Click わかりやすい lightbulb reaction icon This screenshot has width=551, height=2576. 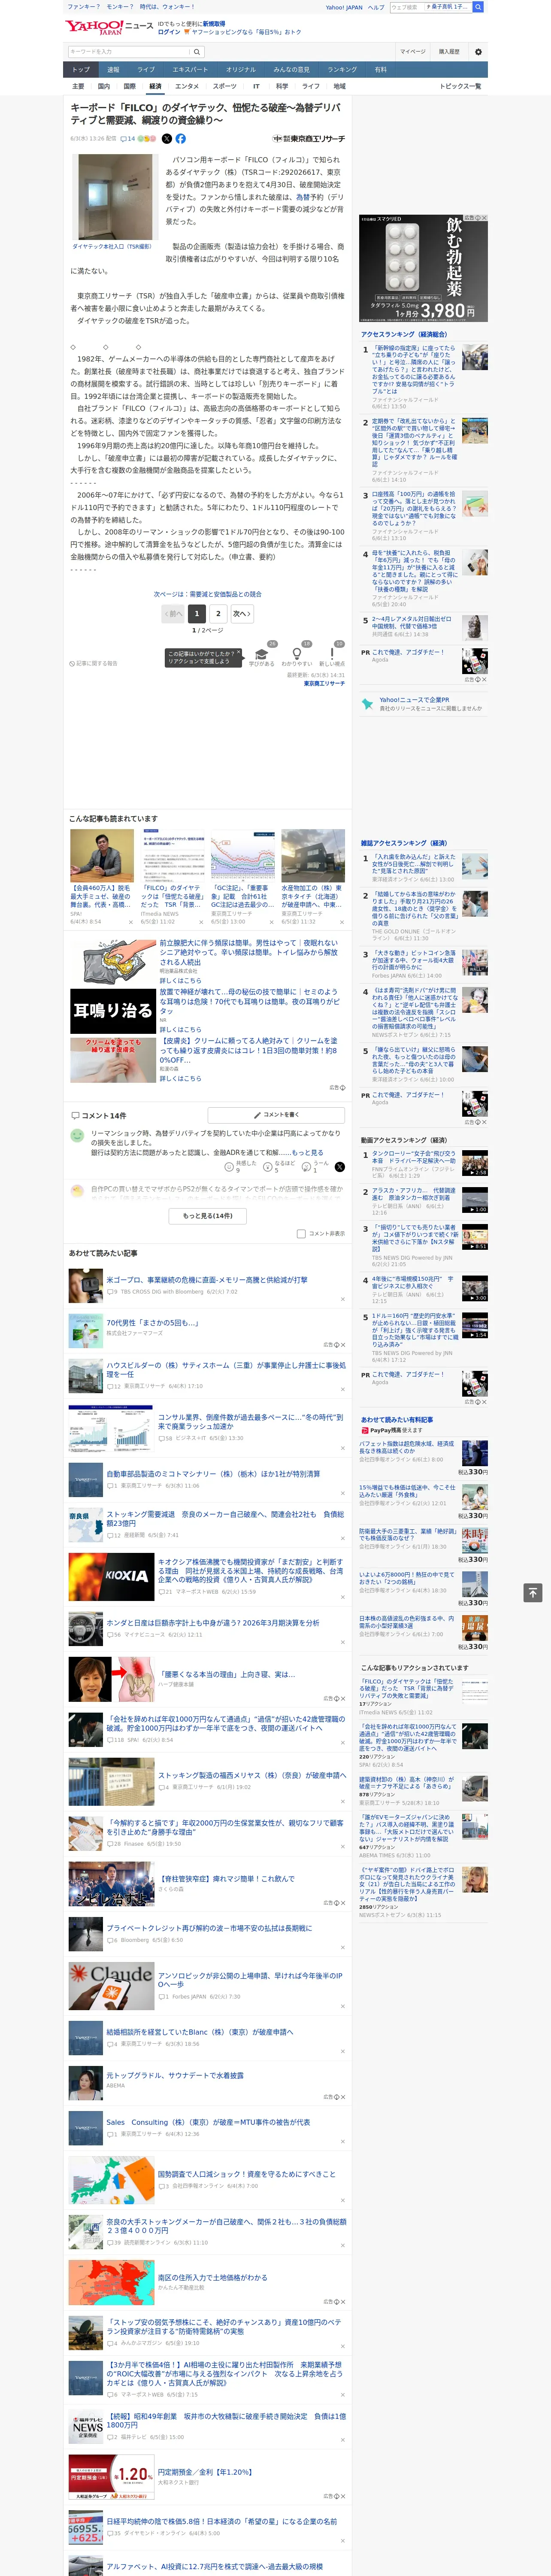[x=297, y=654]
